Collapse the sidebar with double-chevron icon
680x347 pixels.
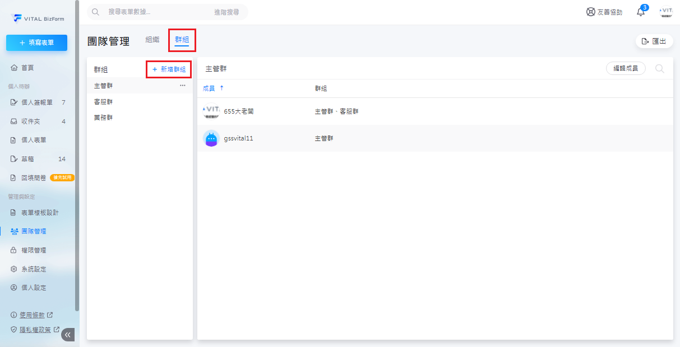click(68, 335)
